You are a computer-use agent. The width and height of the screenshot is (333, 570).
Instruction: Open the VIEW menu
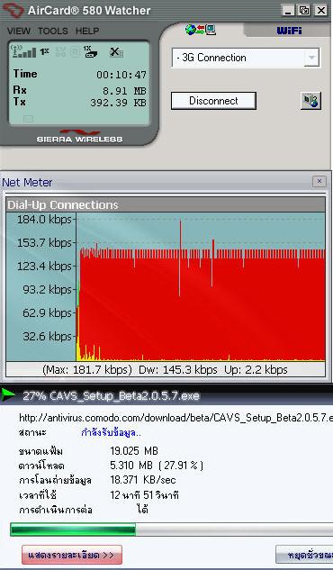pos(19,31)
